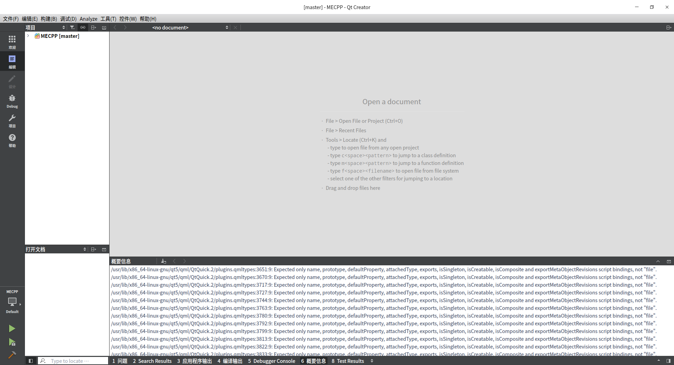Open the <no document> file dropdown

190,27
